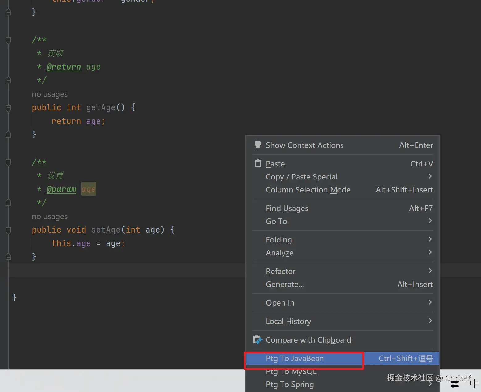Click 'this.age = age;' statement
The height and width of the screenshot is (392, 481).
(x=88, y=243)
